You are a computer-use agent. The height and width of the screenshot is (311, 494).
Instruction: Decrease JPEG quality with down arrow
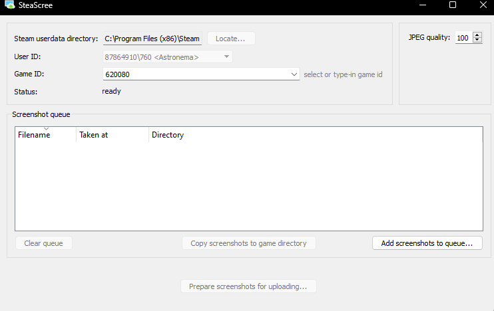click(477, 41)
